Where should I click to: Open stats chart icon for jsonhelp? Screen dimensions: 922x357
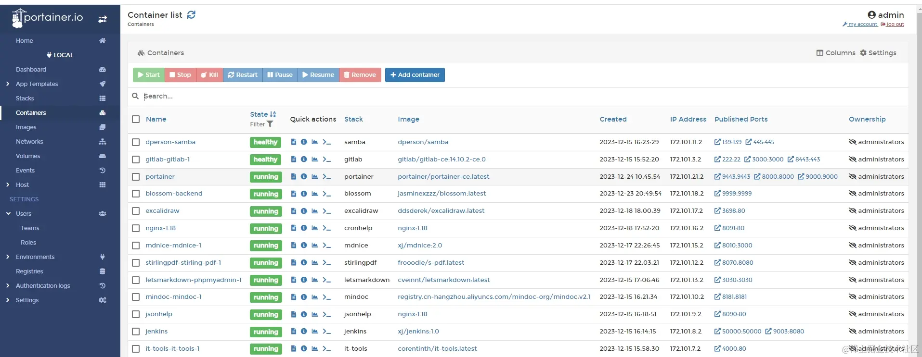(315, 314)
